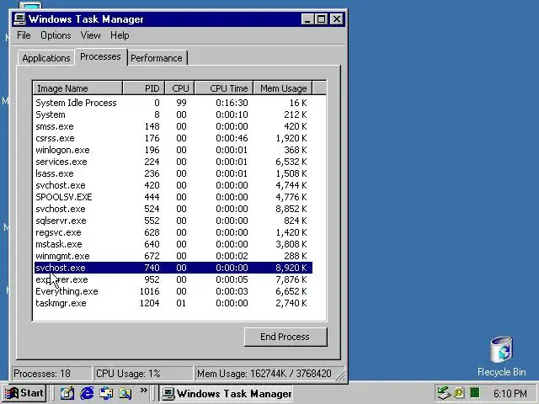Image resolution: width=539 pixels, height=404 pixels.
Task: Select the sqlservr.exe process
Action: point(173,221)
